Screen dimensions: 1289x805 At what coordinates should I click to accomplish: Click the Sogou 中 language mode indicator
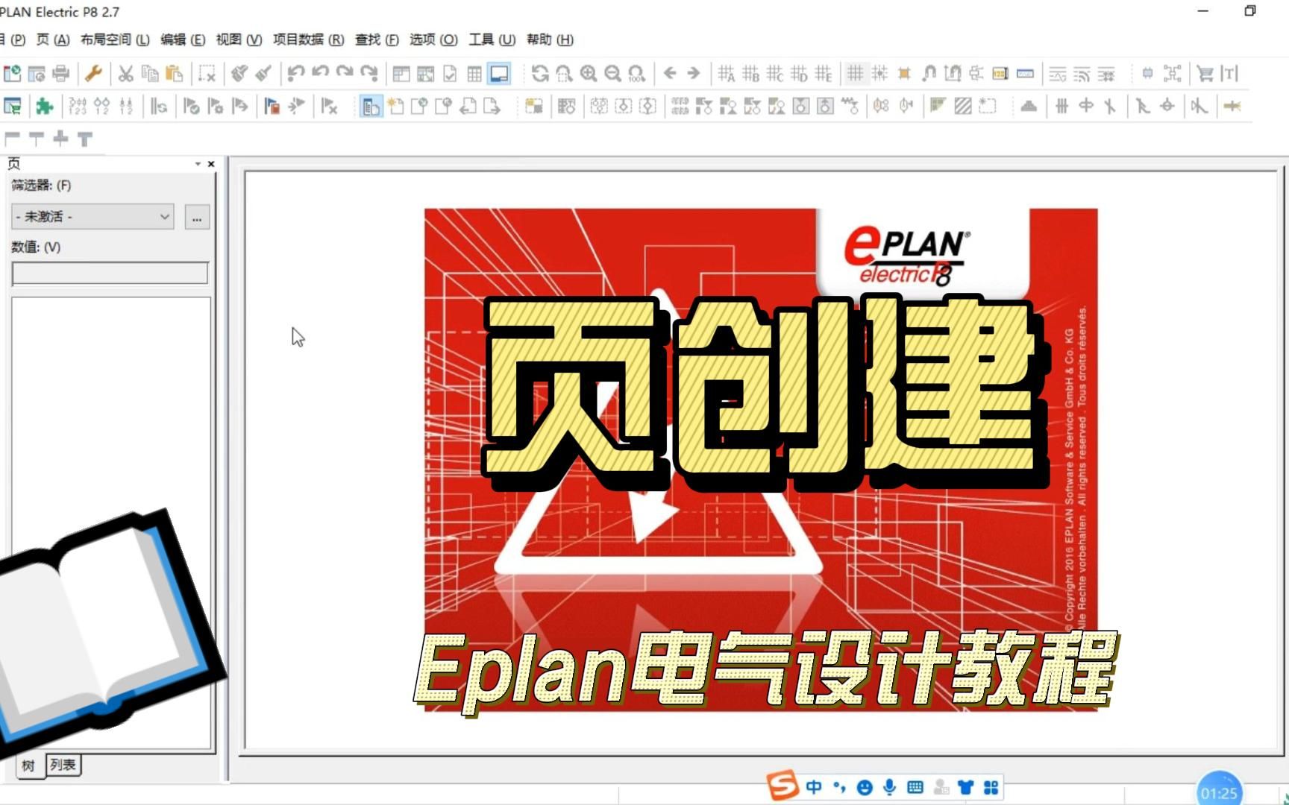[815, 787]
